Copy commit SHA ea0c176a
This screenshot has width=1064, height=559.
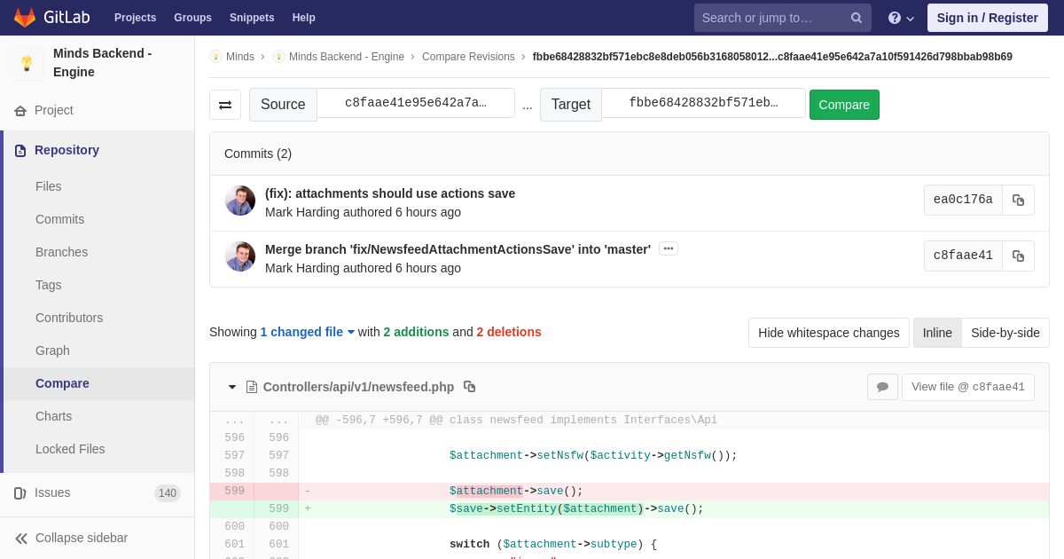point(1018,201)
